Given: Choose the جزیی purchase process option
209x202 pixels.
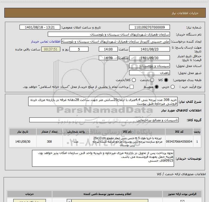Looking at the screenshot, I should click(173, 87).
